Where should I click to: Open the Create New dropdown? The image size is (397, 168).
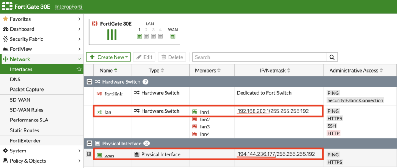click(x=109, y=57)
